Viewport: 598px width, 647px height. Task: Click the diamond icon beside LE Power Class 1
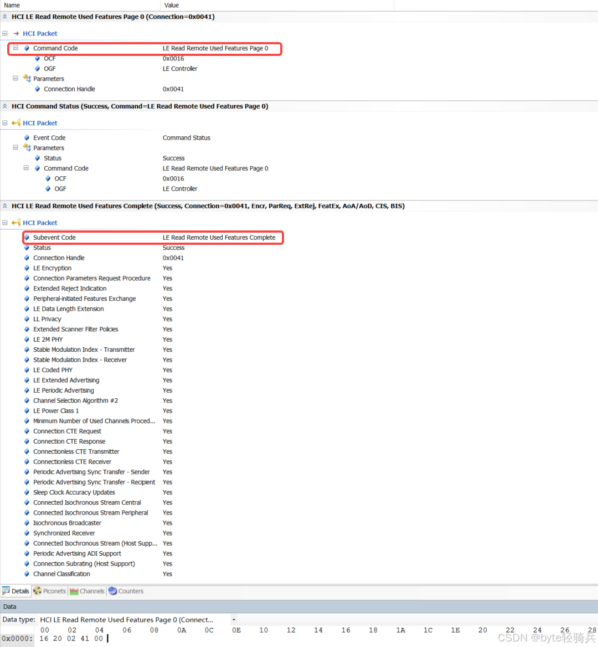(x=27, y=411)
